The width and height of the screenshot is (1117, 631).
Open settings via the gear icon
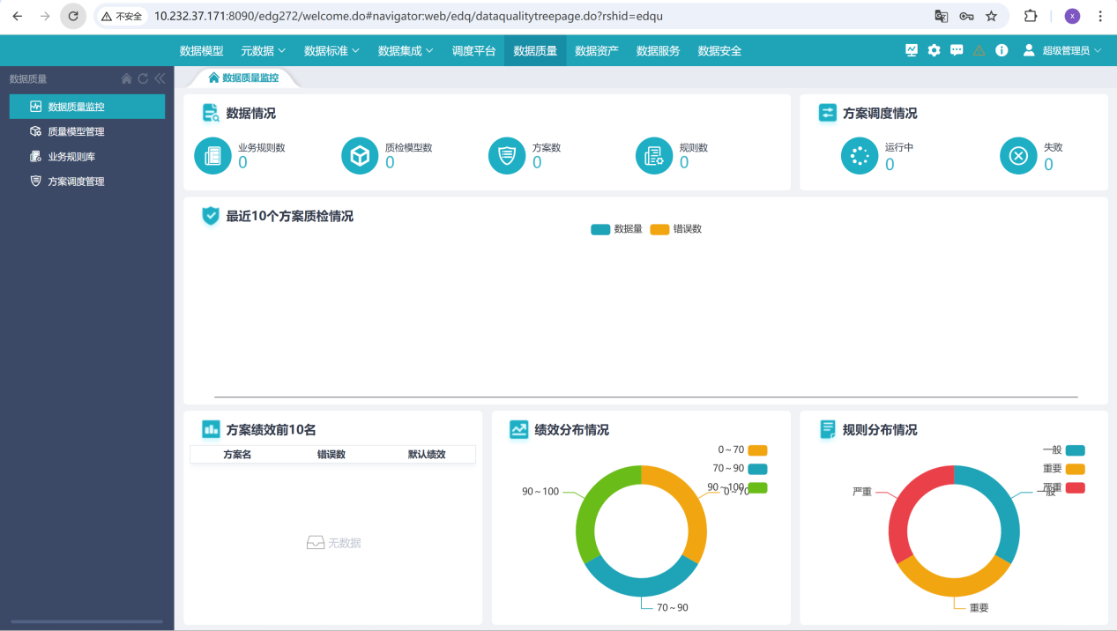[x=934, y=50]
